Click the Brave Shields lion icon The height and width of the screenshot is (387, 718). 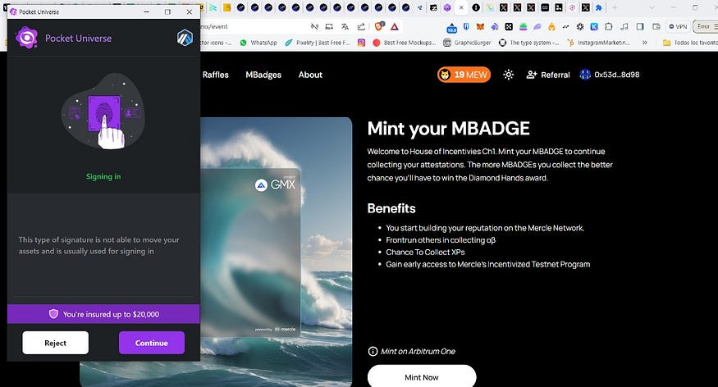[379, 26]
